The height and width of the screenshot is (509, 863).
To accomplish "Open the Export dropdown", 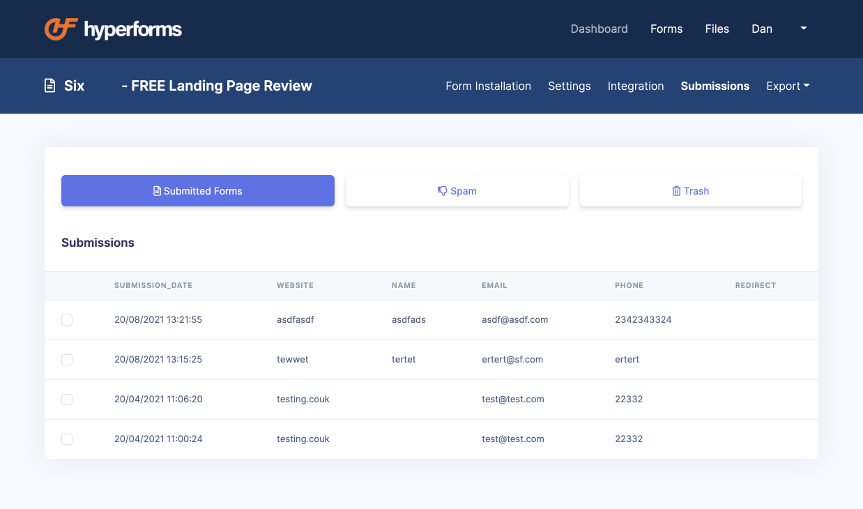I will (788, 86).
